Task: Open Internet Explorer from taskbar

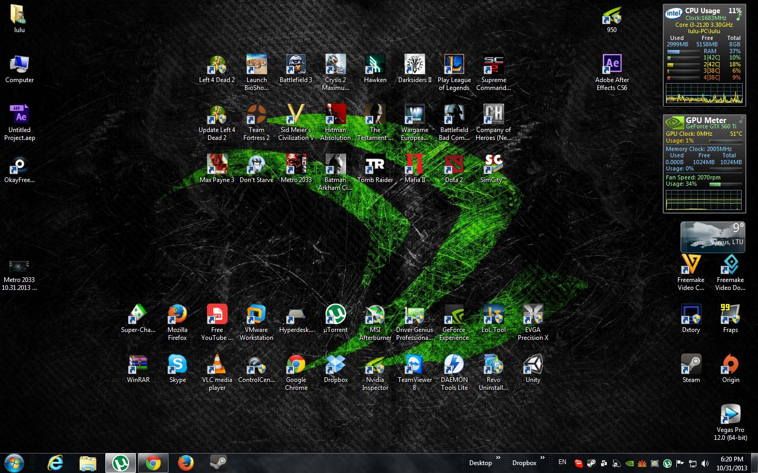Action: (x=55, y=463)
